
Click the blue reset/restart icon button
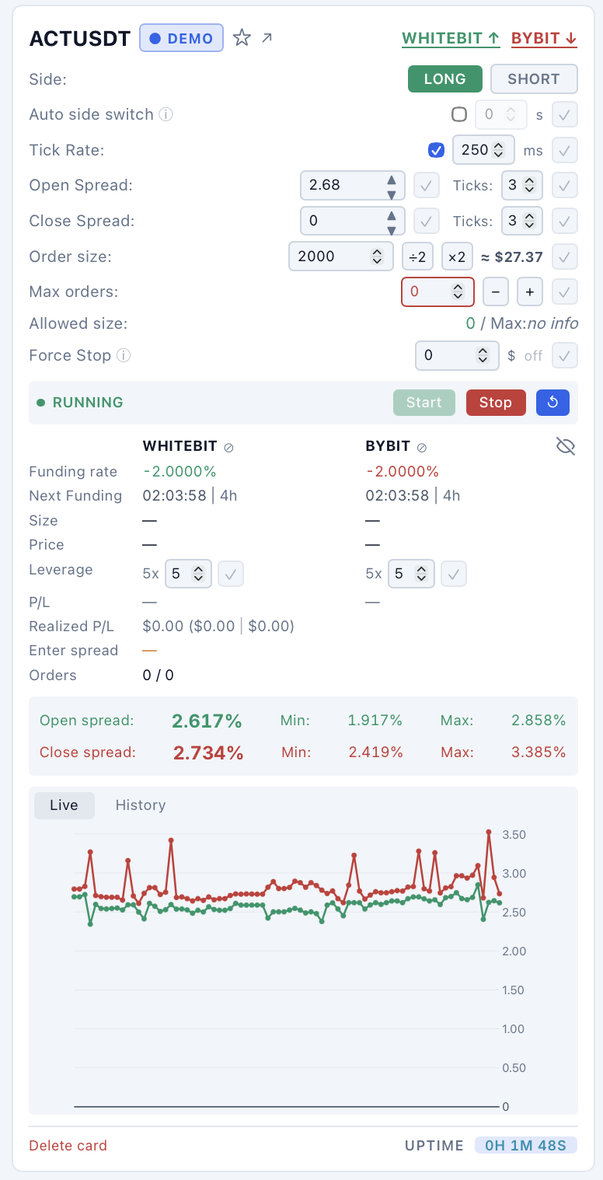point(552,403)
